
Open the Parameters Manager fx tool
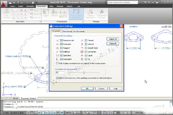coord(102,14)
